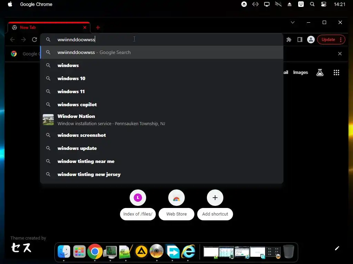Open the Trash in the dock
353x264 pixels.
pyautogui.click(x=289, y=251)
